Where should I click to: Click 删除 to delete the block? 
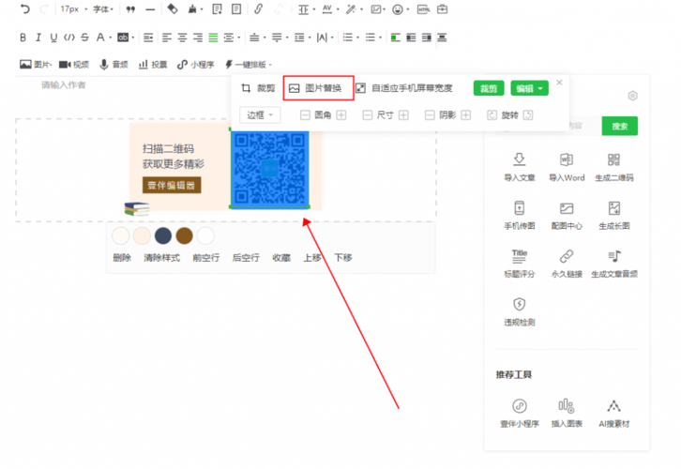point(122,258)
